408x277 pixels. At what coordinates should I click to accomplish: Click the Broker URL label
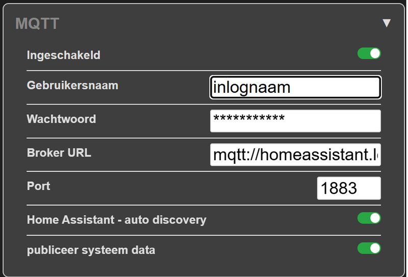59,153
